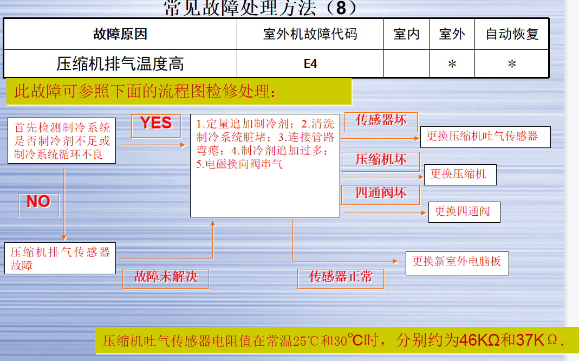Click the 传感器坏 label
This screenshot has width=579, height=361.
(381, 122)
